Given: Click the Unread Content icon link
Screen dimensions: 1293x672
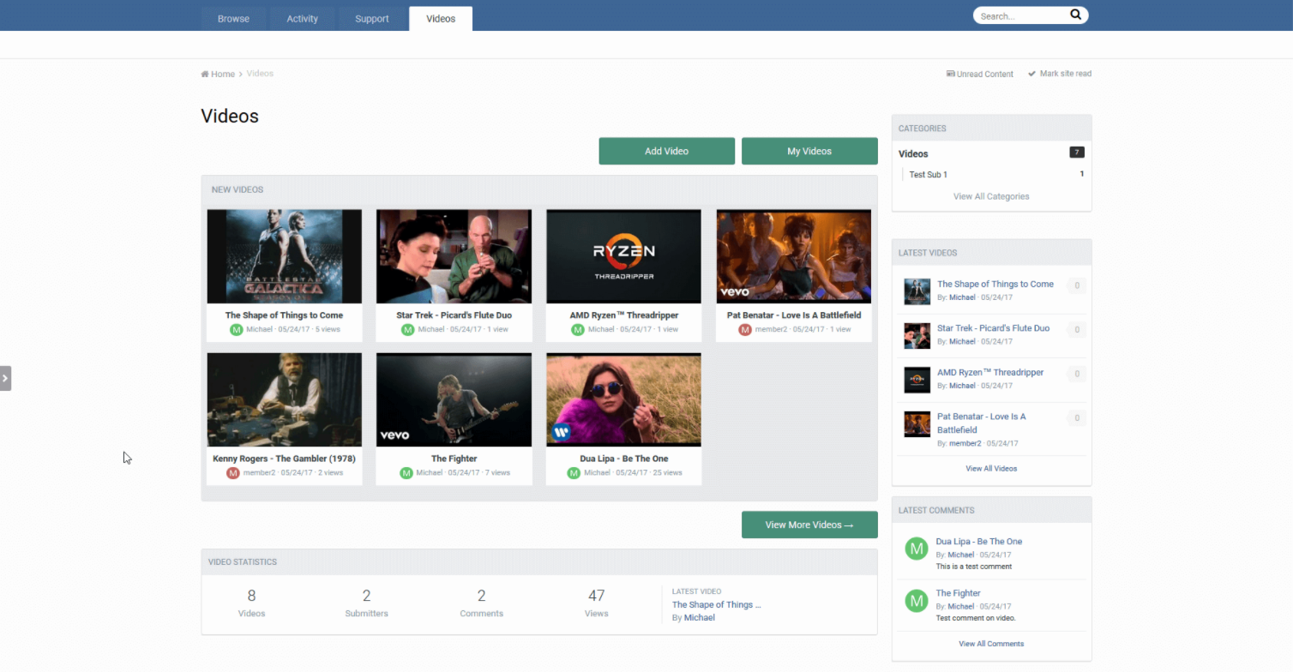Looking at the screenshot, I should click(950, 74).
